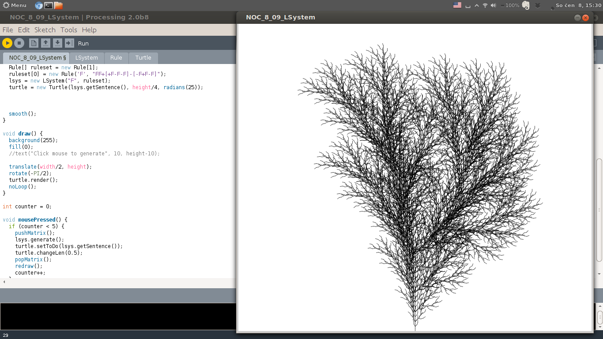This screenshot has height=339, width=603.
Task: Launch the Chromium browser icon
Action: [39, 5]
